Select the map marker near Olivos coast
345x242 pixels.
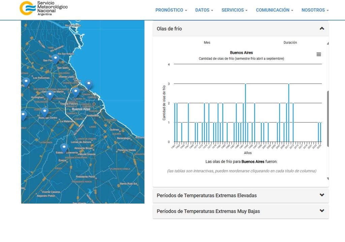click(89, 85)
